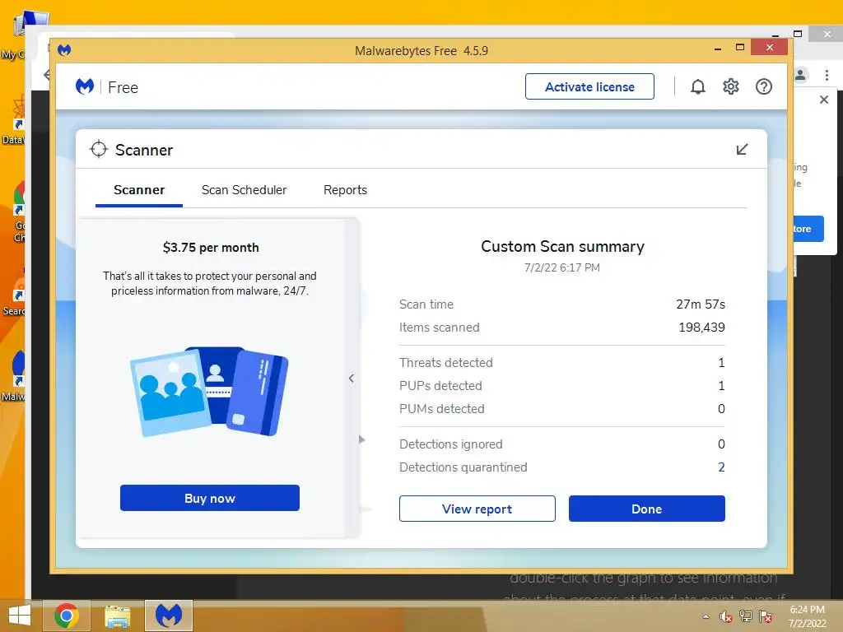Click the Items scanned value 198,439
The width and height of the screenshot is (843, 632).
701,328
